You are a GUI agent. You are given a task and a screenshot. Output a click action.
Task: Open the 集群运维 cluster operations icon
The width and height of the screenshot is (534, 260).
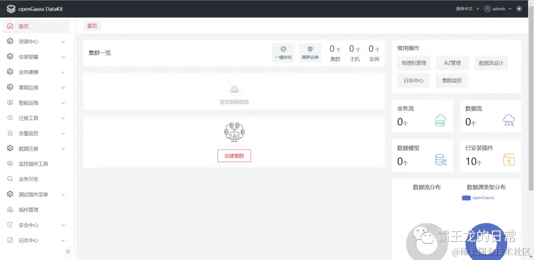[x=310, y=49]
